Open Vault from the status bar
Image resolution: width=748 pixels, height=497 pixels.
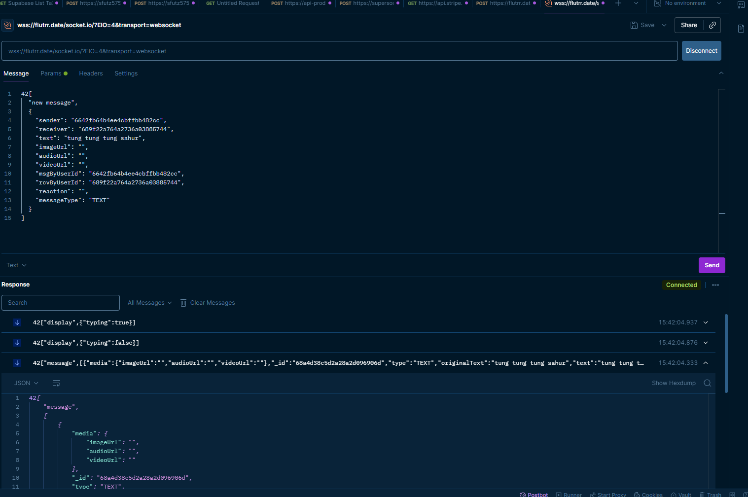681,495
